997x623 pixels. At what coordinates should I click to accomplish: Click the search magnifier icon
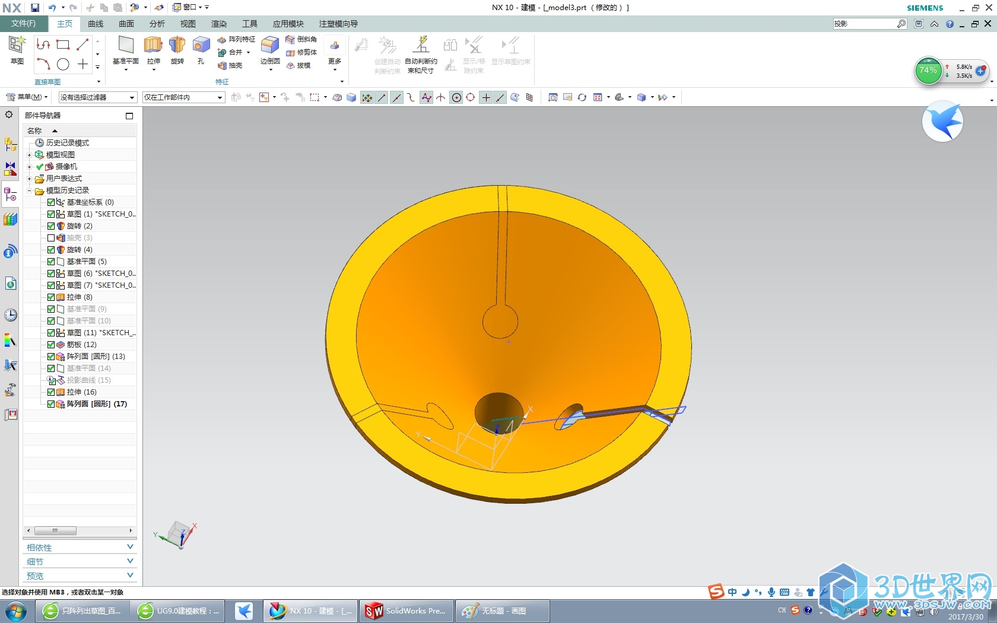pyautogui.click(x=901, y=24)
